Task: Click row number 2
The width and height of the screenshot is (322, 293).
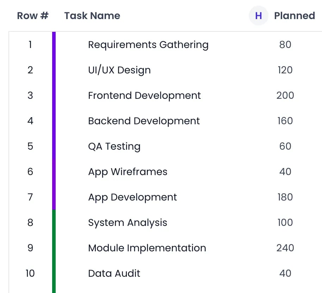Action: [x=30, y=70]
